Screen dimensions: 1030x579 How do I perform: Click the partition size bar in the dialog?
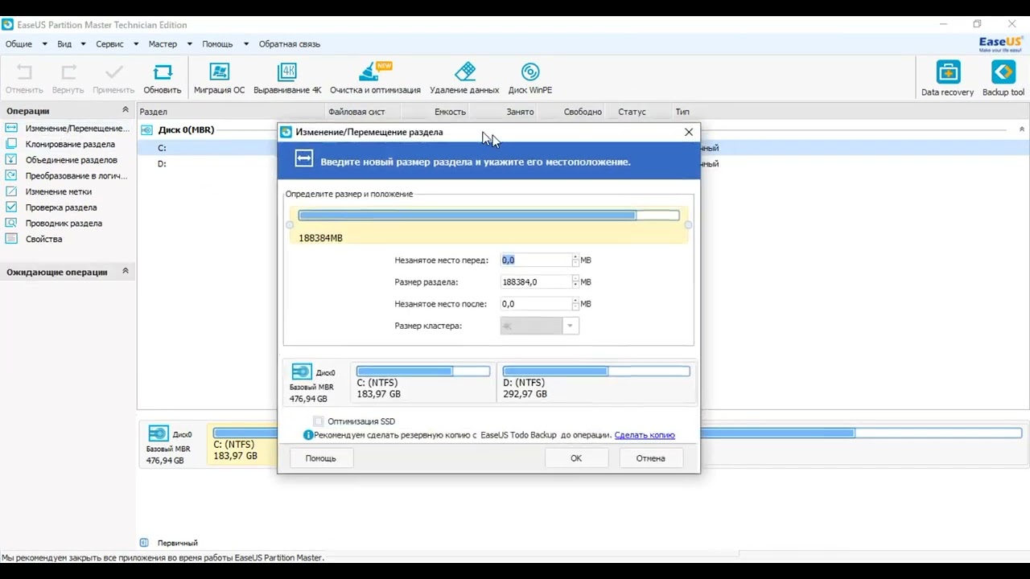pos(488,216)
